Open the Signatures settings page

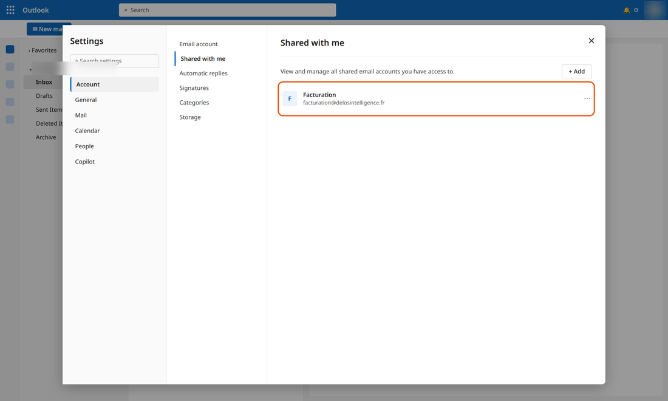pos(194,87)
